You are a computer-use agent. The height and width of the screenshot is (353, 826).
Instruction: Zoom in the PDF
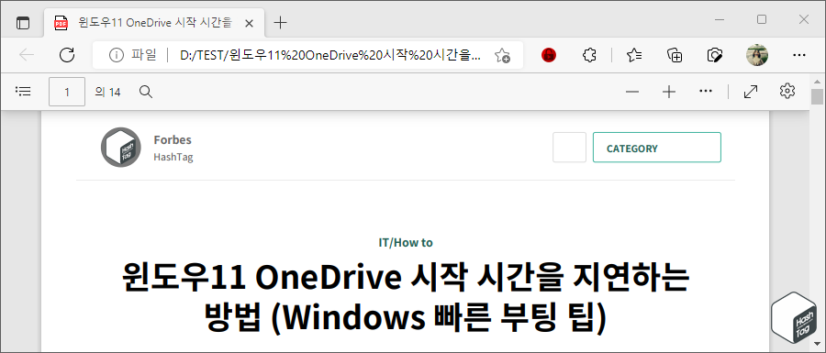point(669,92)
